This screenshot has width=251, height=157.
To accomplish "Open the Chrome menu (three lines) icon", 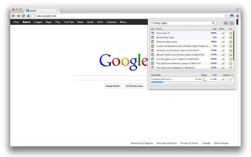I will coord(238,16).
